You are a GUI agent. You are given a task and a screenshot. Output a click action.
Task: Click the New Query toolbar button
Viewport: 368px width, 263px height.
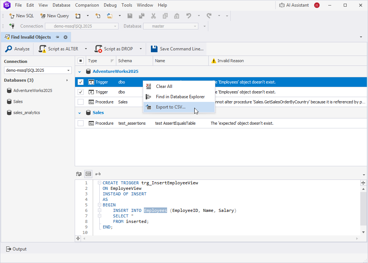[x=54, y=16]
